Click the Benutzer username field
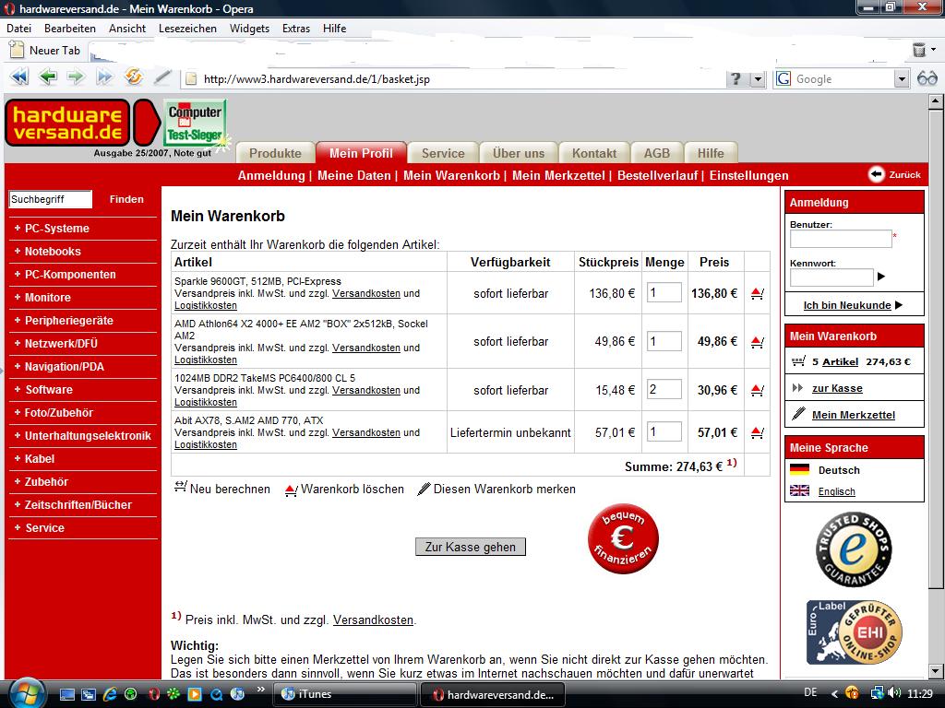 pos(841,239)
